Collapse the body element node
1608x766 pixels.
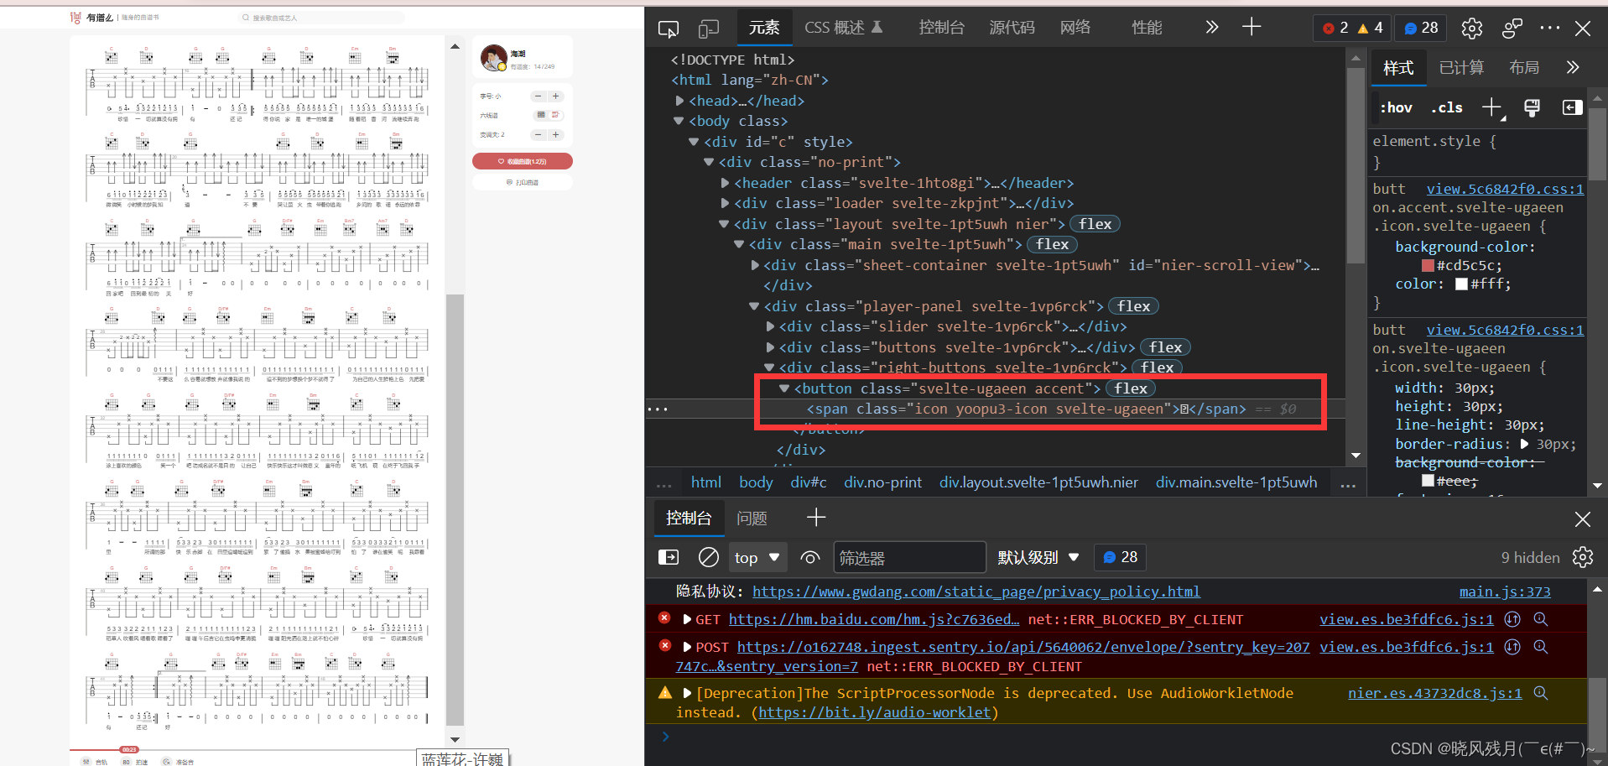[679, 121]
